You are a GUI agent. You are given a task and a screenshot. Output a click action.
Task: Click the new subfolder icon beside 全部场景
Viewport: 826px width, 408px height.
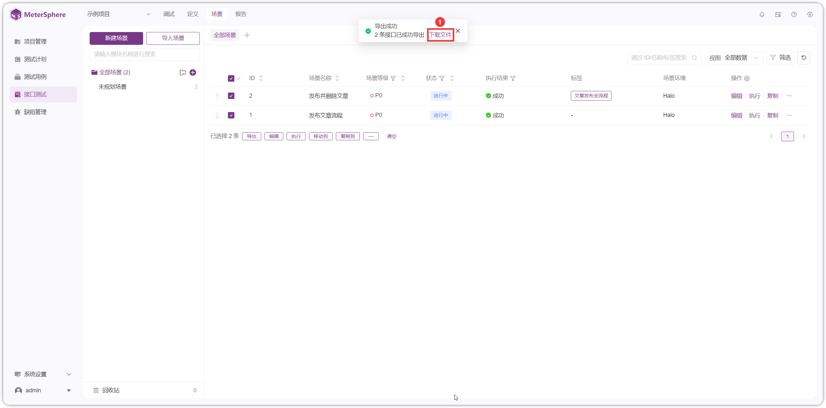coord(183,72)
